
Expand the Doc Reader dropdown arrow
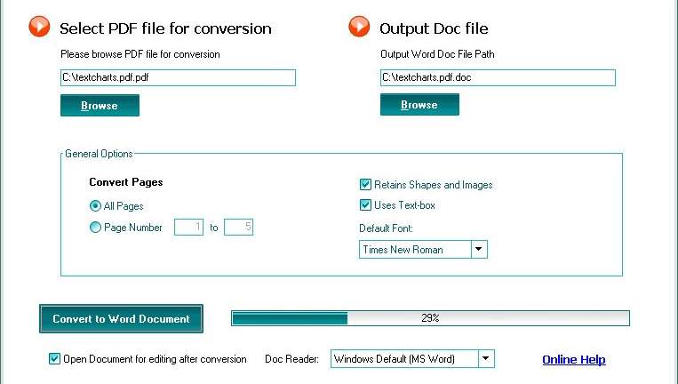486,359
